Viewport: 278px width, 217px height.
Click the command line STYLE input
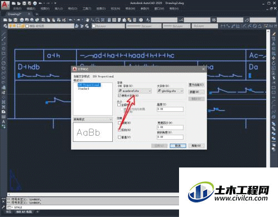[x=93, y=208]
